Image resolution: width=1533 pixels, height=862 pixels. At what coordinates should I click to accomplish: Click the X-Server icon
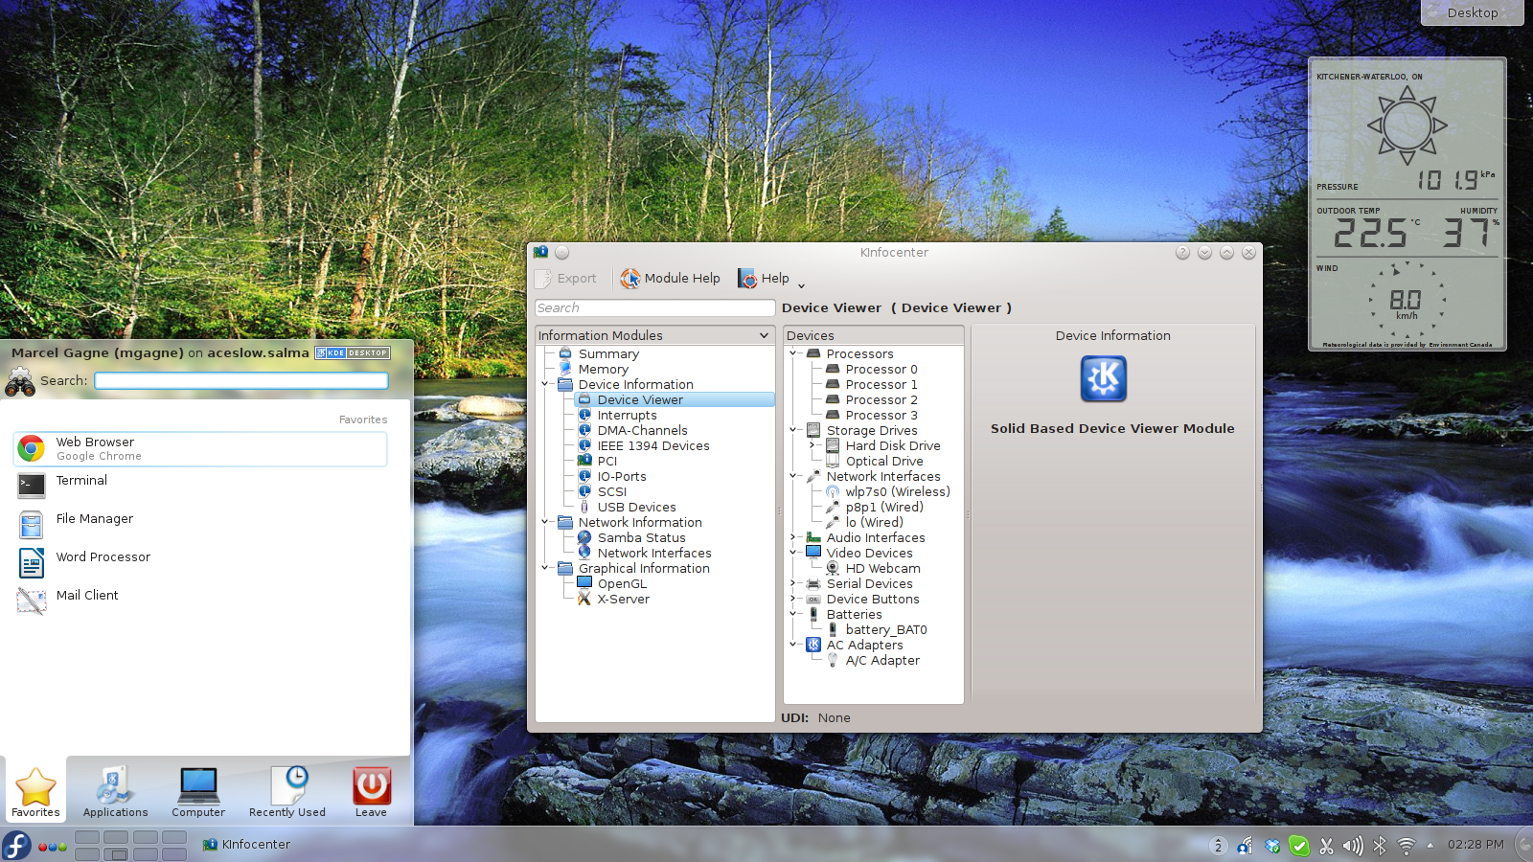584,599
